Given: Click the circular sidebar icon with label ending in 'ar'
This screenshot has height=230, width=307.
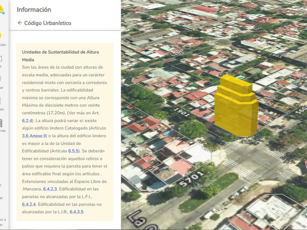Looking at the screenshot, I should (1, 79).
